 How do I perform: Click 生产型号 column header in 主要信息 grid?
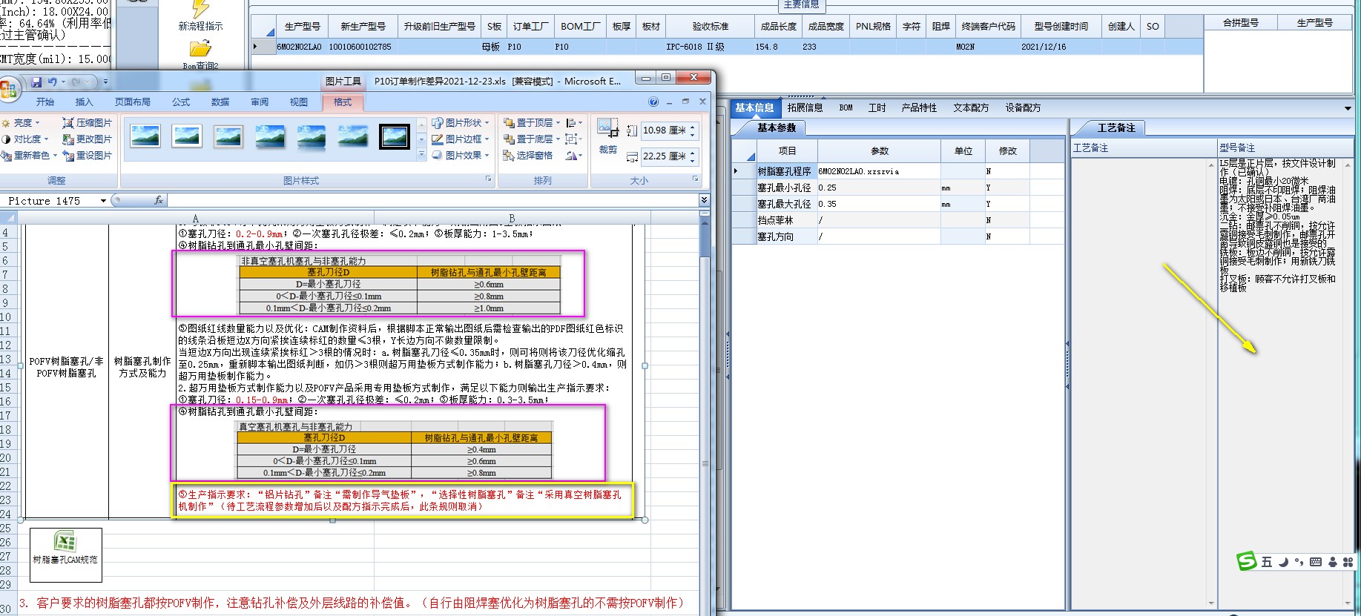[303, 27]
